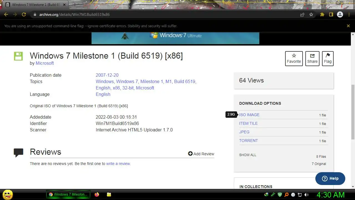Open the Windows 7 topic link
This screenshot has height=200, width=355.
point(127,81)
